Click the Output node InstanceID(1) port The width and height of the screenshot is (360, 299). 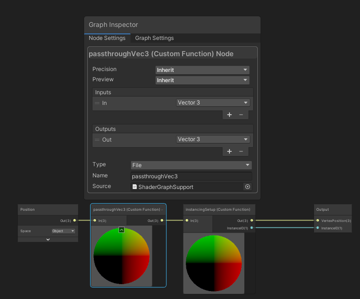pos(318,227)
